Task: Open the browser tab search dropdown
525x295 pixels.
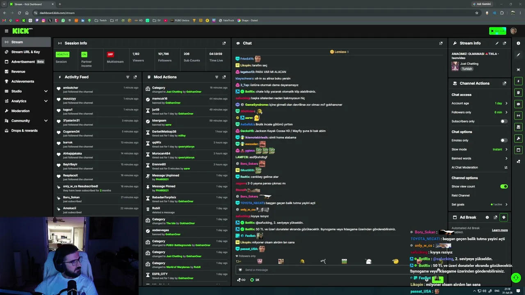Action: 4,4
